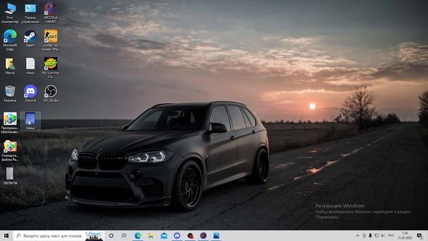The image size is (428, 241).
Task: Open the search highlights picture in search box
Action: (94, 236)
